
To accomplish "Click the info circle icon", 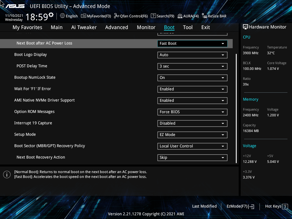I will [7, 175].
